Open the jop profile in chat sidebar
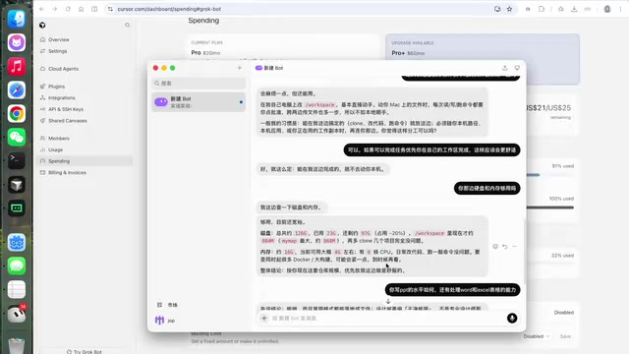This screenshot has height=354, width=629. tap(165, 321)
